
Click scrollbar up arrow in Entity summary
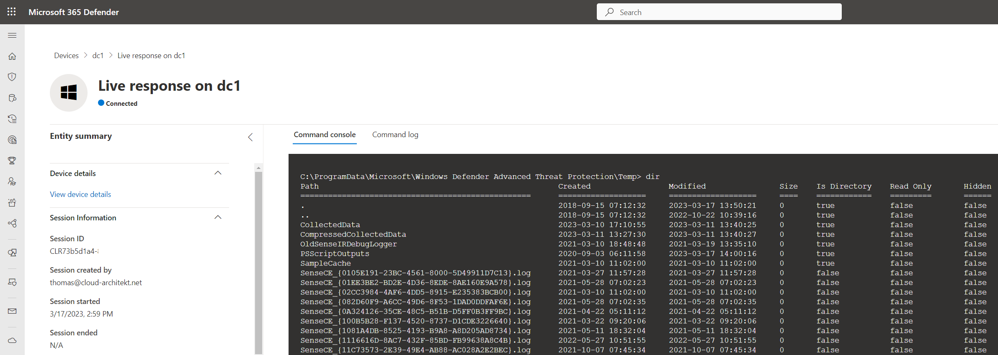tap(258, 168)
